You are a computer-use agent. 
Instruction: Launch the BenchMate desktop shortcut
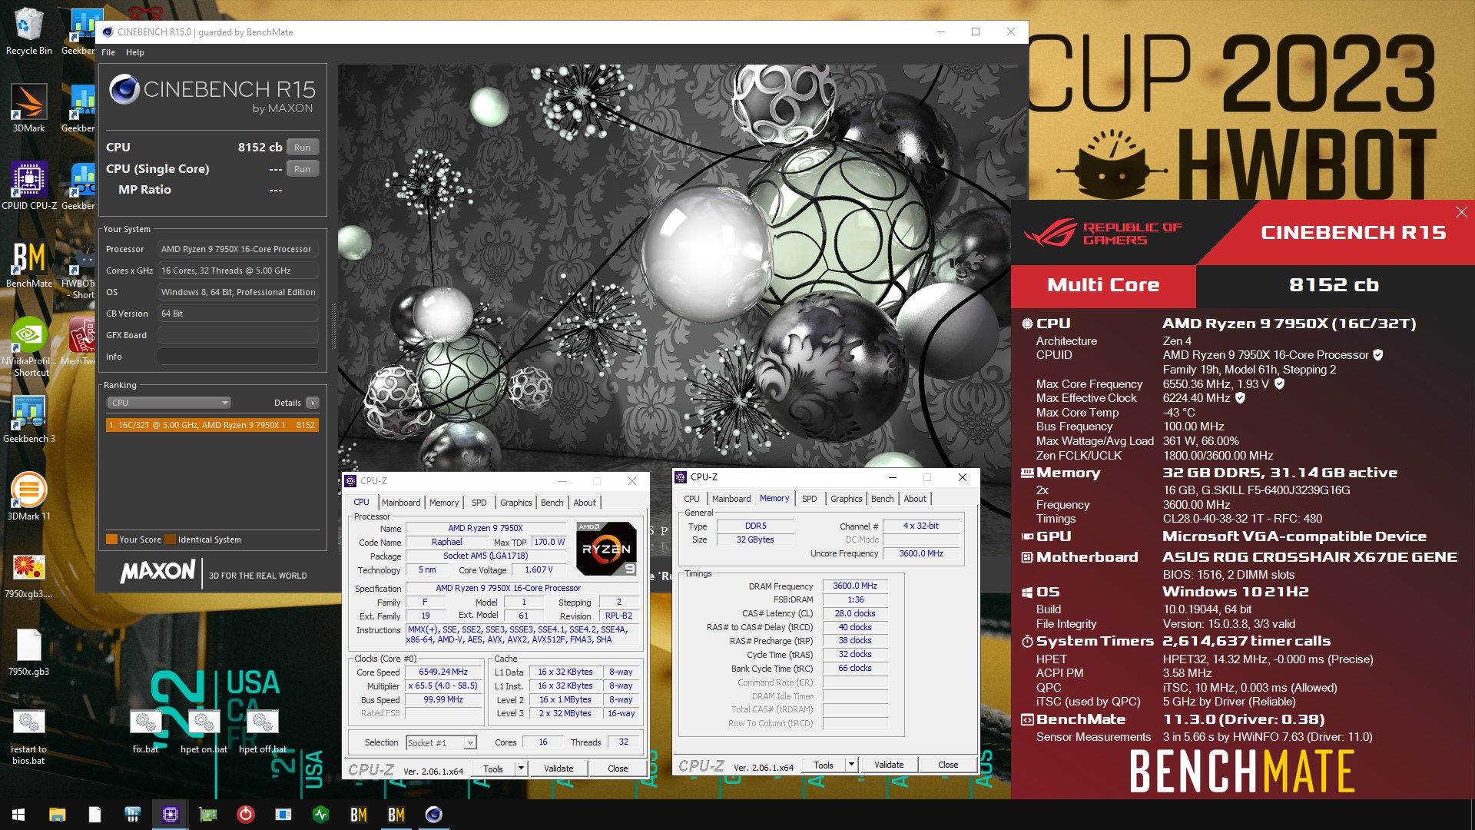[x=28, y=263]
